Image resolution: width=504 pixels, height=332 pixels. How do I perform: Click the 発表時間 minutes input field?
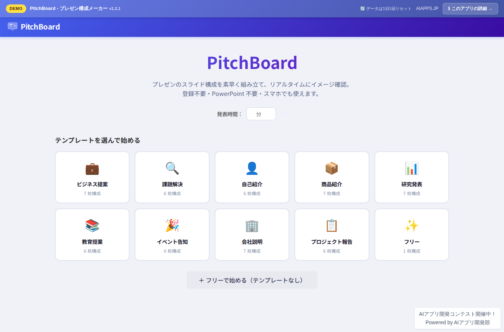261,114
